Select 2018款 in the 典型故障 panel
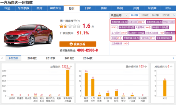177x105 pixels. [x=145, y=15]
